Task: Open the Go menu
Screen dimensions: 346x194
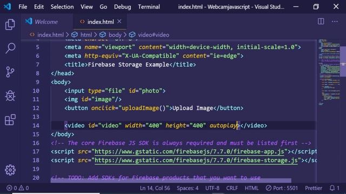Action: coord(103,7)
